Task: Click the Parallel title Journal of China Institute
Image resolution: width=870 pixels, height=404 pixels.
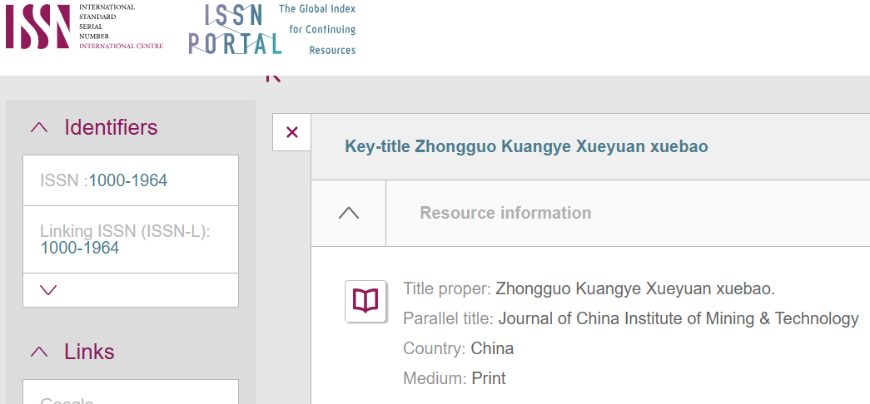Action: (631, 318)
